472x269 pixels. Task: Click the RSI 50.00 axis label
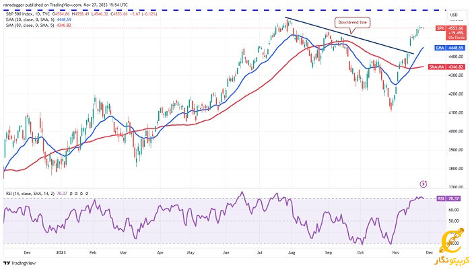454,221
